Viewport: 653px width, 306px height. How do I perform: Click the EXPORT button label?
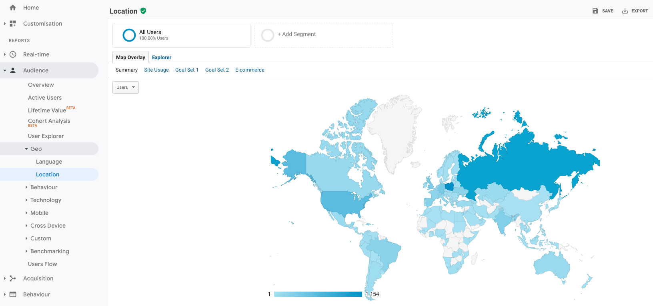(639, 11)
